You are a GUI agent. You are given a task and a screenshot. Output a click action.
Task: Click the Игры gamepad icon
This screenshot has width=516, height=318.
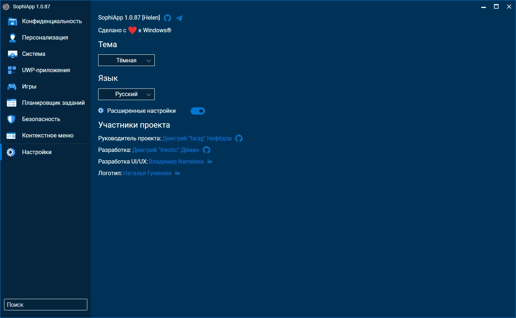pos(12,87)
